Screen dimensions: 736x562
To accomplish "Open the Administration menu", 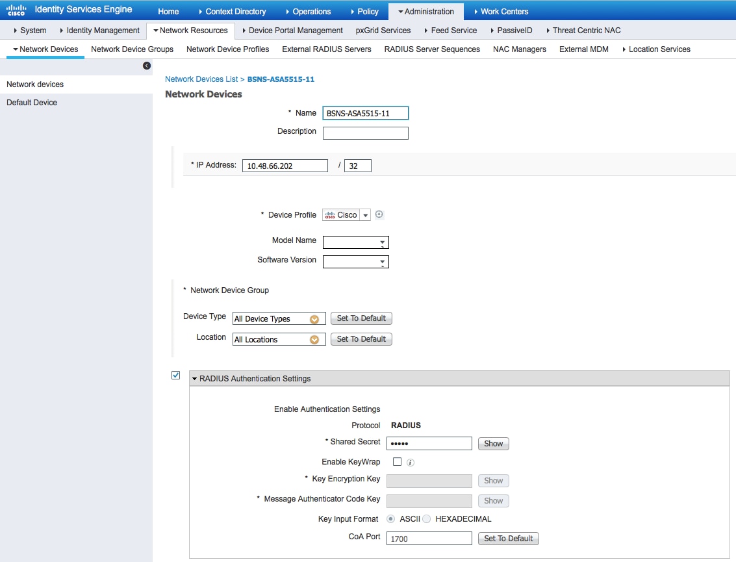I will coord(425,11).
